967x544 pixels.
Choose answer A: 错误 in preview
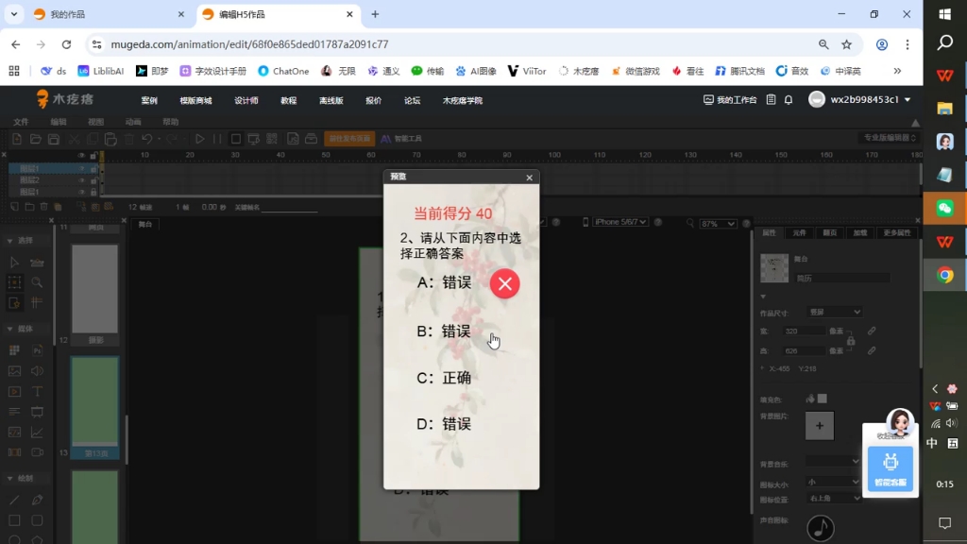[x=444, y=282]
